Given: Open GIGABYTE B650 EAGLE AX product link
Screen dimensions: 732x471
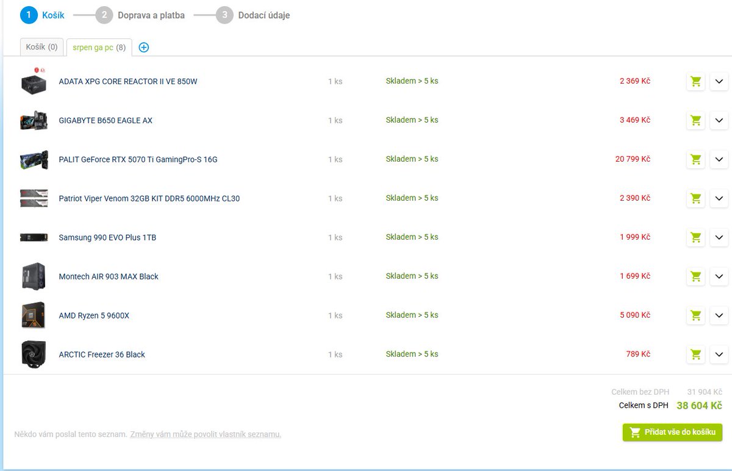Looking at the screenshot, I should 106,120.
